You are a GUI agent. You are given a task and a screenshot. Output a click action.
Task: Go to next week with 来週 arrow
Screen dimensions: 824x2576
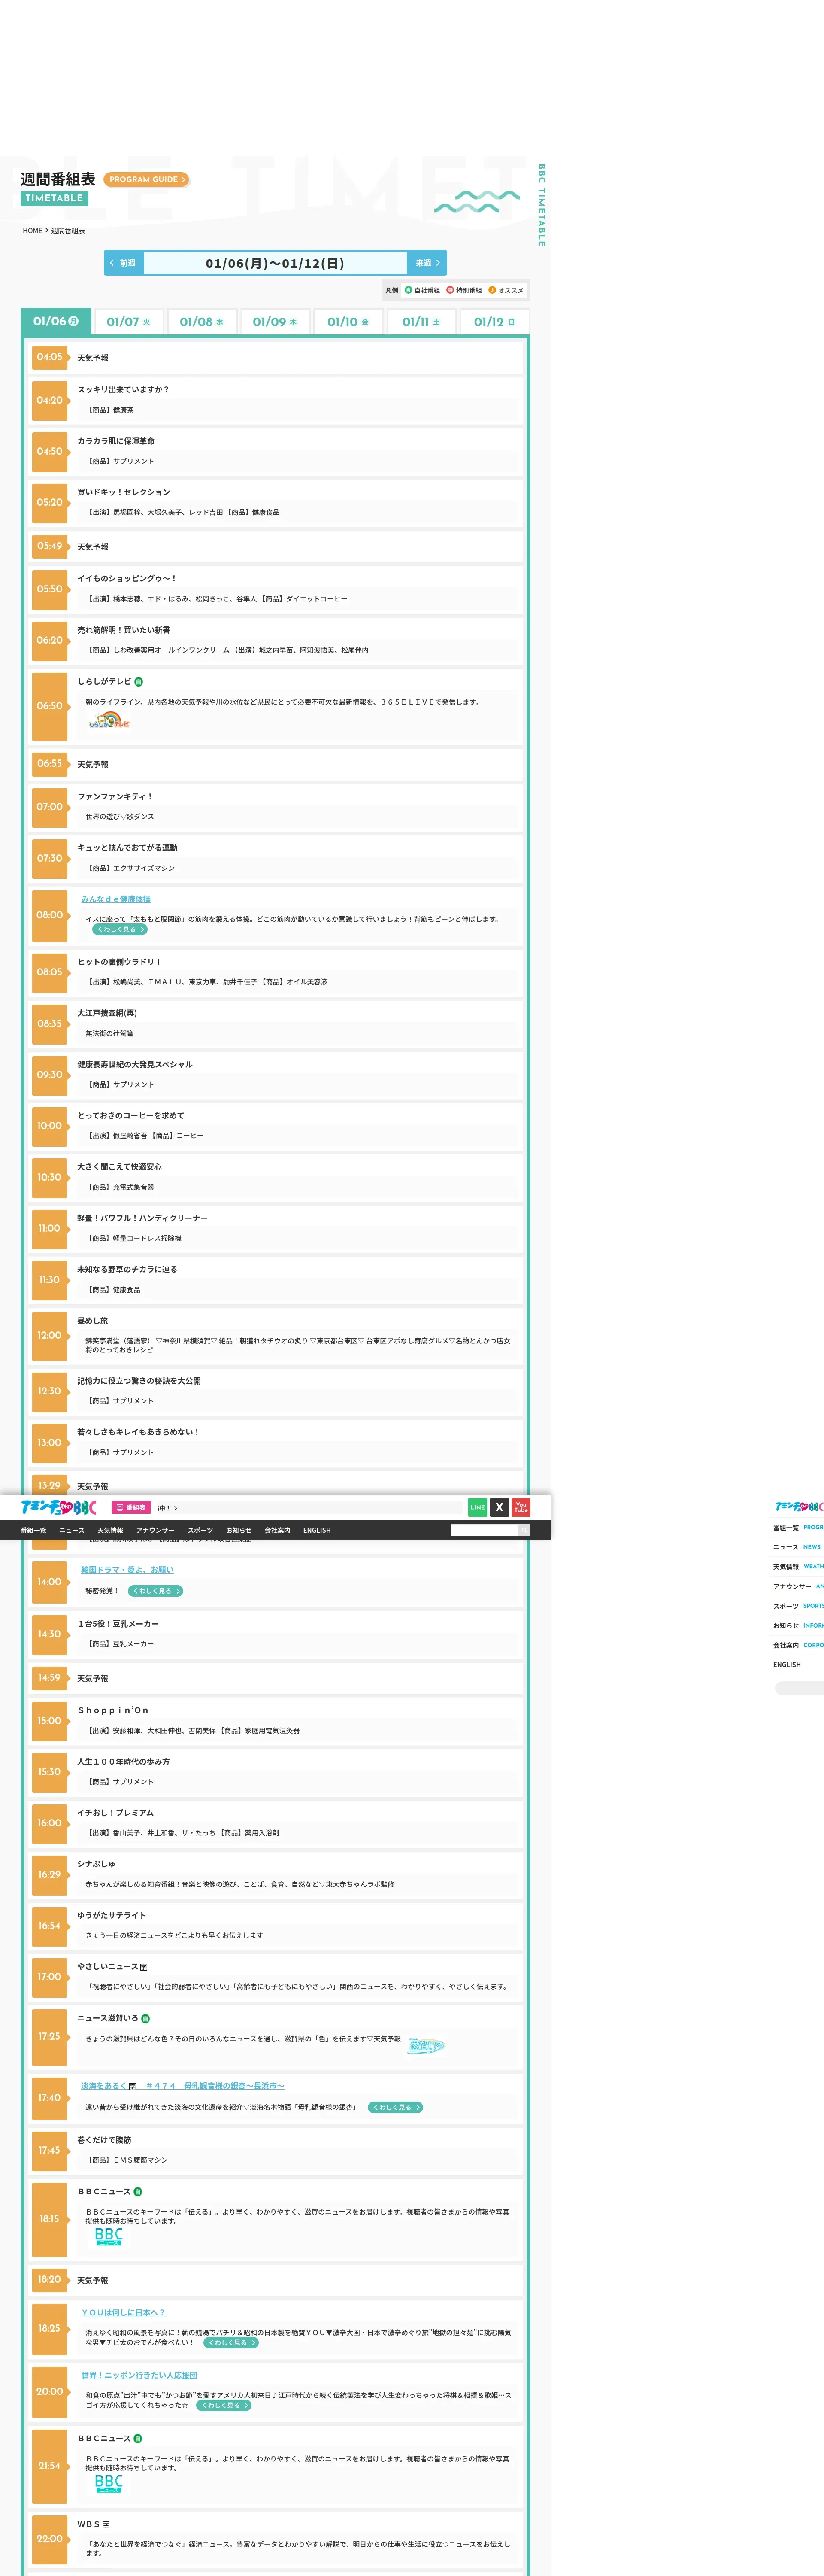click(427, 263)
